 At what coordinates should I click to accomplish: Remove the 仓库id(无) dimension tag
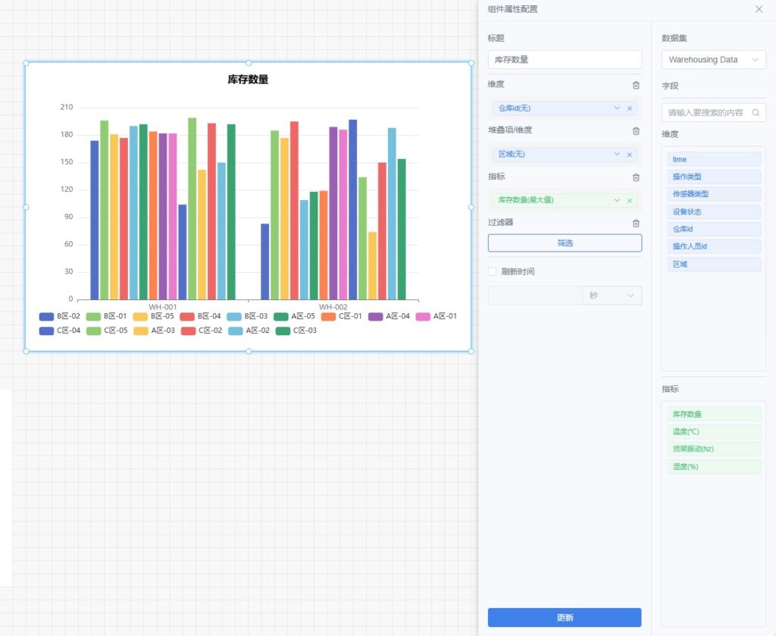(x=630, y=108)
